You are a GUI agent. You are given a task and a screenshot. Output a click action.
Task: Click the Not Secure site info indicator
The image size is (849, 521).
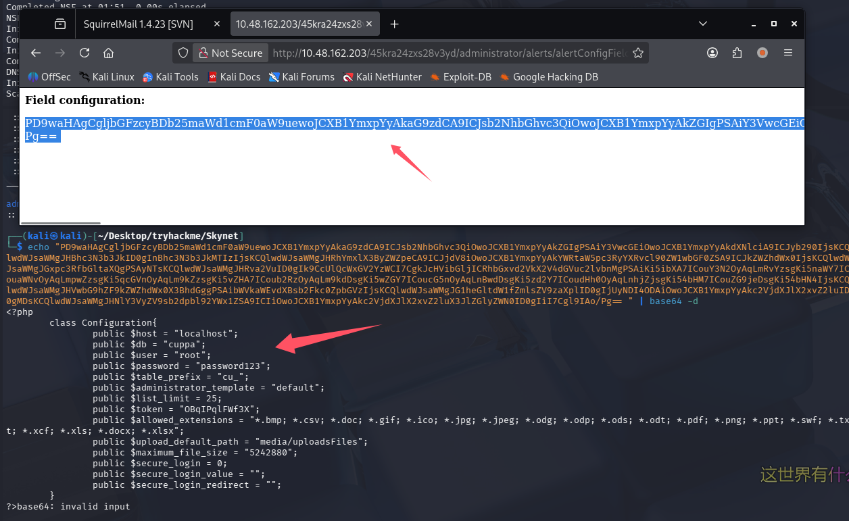pyautogui.click(x=230, y=53)
